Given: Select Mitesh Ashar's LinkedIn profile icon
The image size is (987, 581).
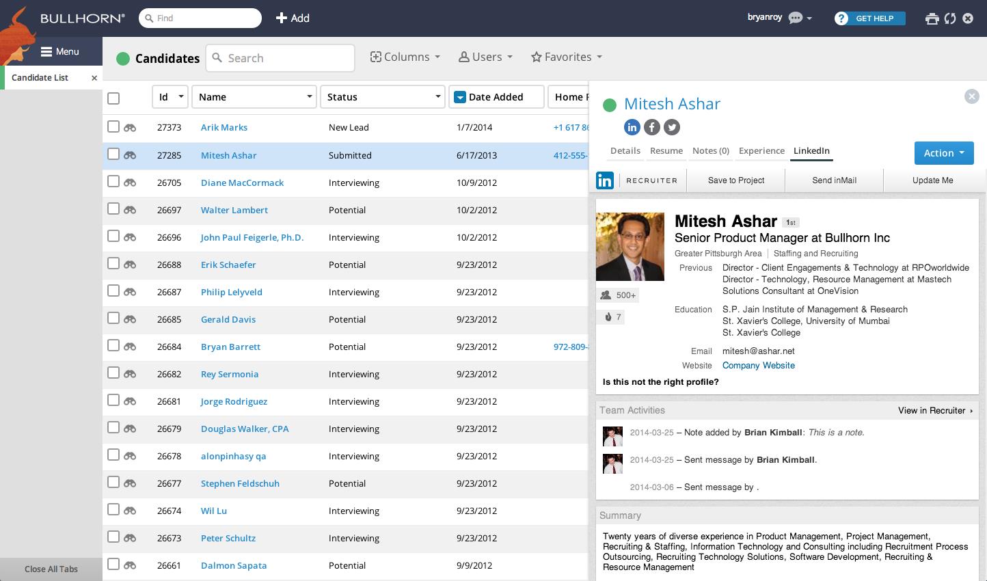Looking at the screenshot, I should (632, 127).
